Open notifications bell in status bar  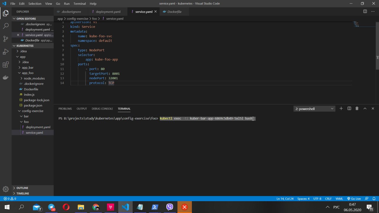[x=374, y=199]
